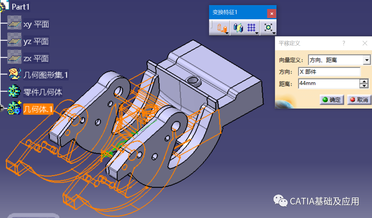
Task: Select the xy 平面 tree label
Action: (x=36, y=24)
